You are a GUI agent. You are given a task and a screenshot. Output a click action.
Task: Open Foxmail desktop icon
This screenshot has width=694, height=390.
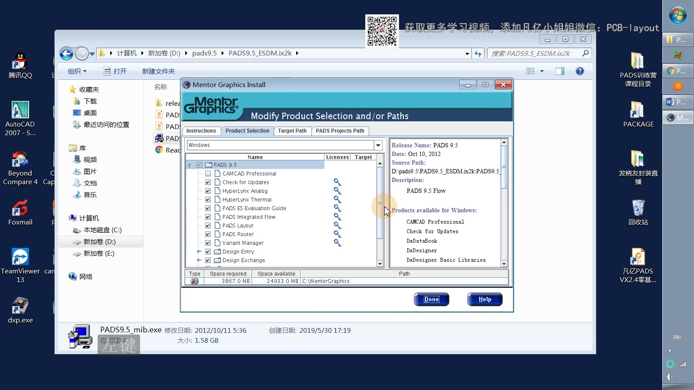(20, 213)
